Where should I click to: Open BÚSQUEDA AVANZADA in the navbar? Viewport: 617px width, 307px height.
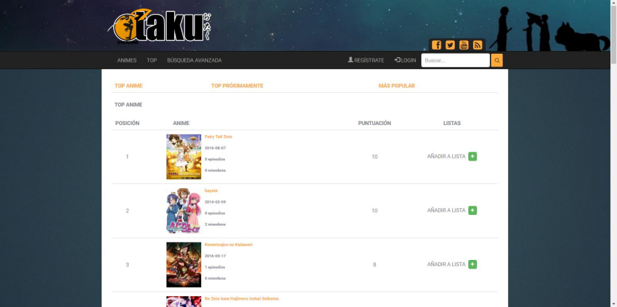click(194, 60)
